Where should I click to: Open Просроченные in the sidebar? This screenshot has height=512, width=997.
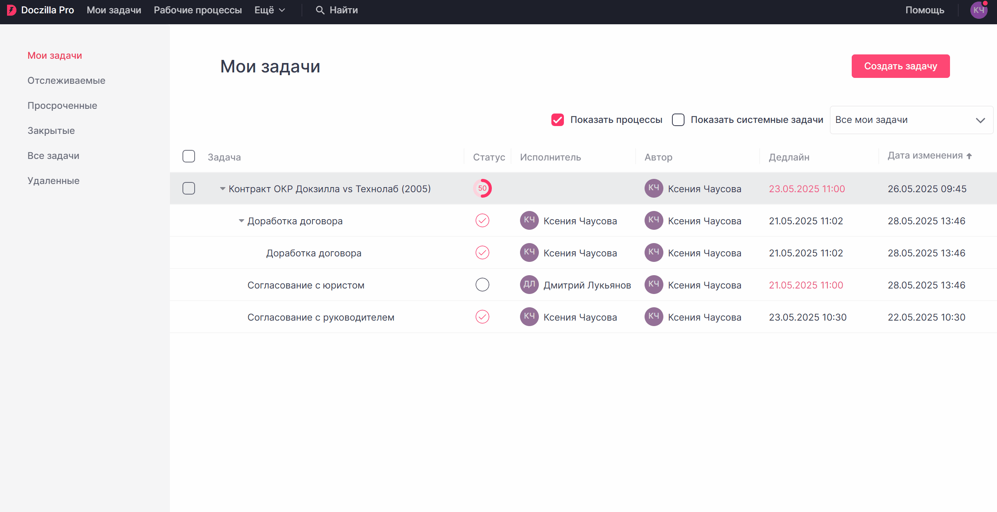(62, 106)
